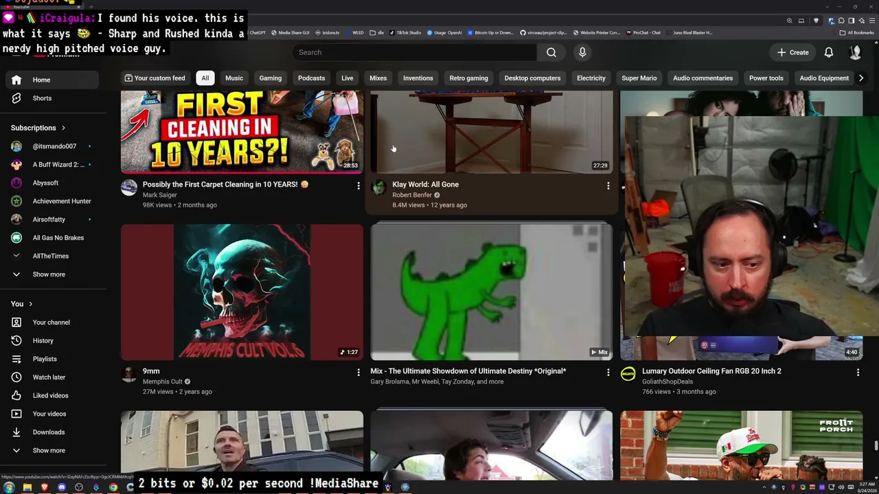
Task: Open options menu for carpet cleaning video
Action: point(358,185)
